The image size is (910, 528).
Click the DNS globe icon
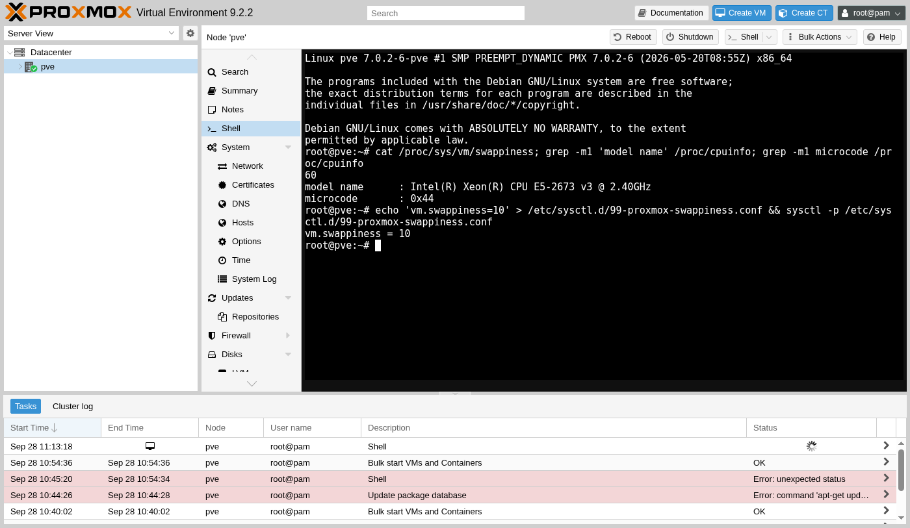pyautogui.click(x=222, y=204)
